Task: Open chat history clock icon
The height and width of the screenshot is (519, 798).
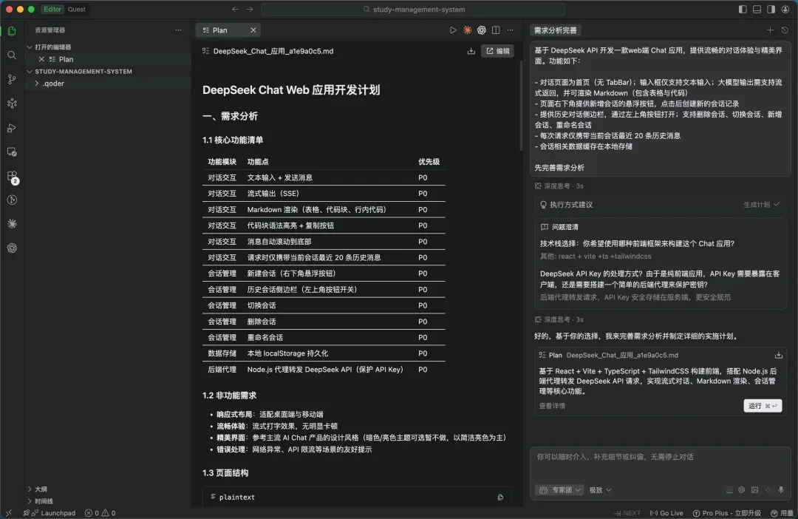Action: click(784, 30)
